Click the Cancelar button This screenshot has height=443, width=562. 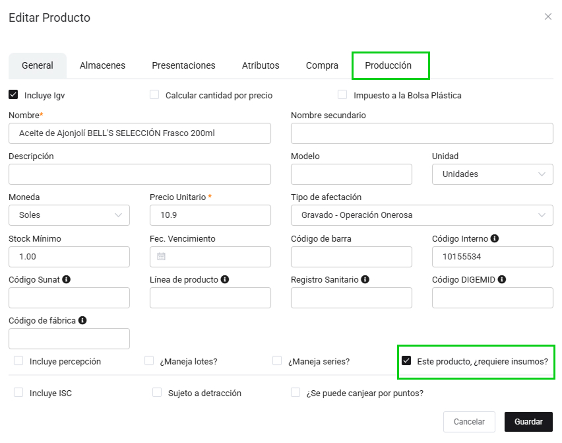click(x=469, y=422)
